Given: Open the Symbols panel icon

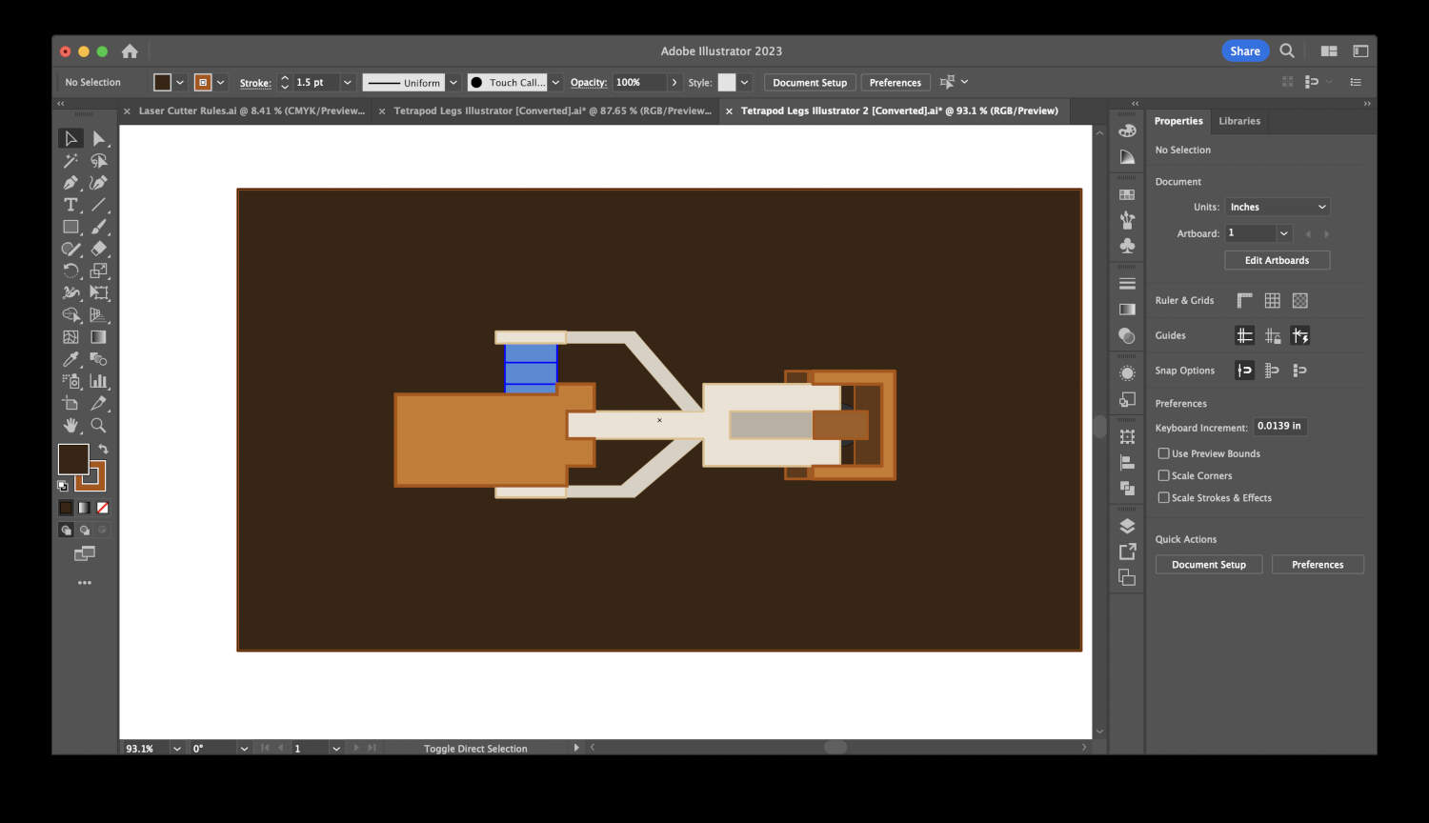Looking at the screenshot, I should pyautogui.click(x=1127, y=246).
